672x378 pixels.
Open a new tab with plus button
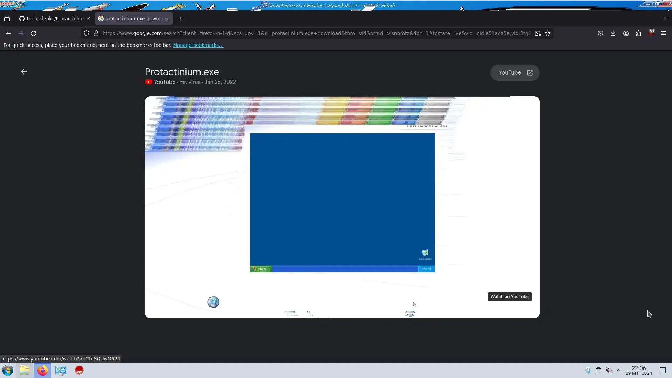tap(180, 19)
